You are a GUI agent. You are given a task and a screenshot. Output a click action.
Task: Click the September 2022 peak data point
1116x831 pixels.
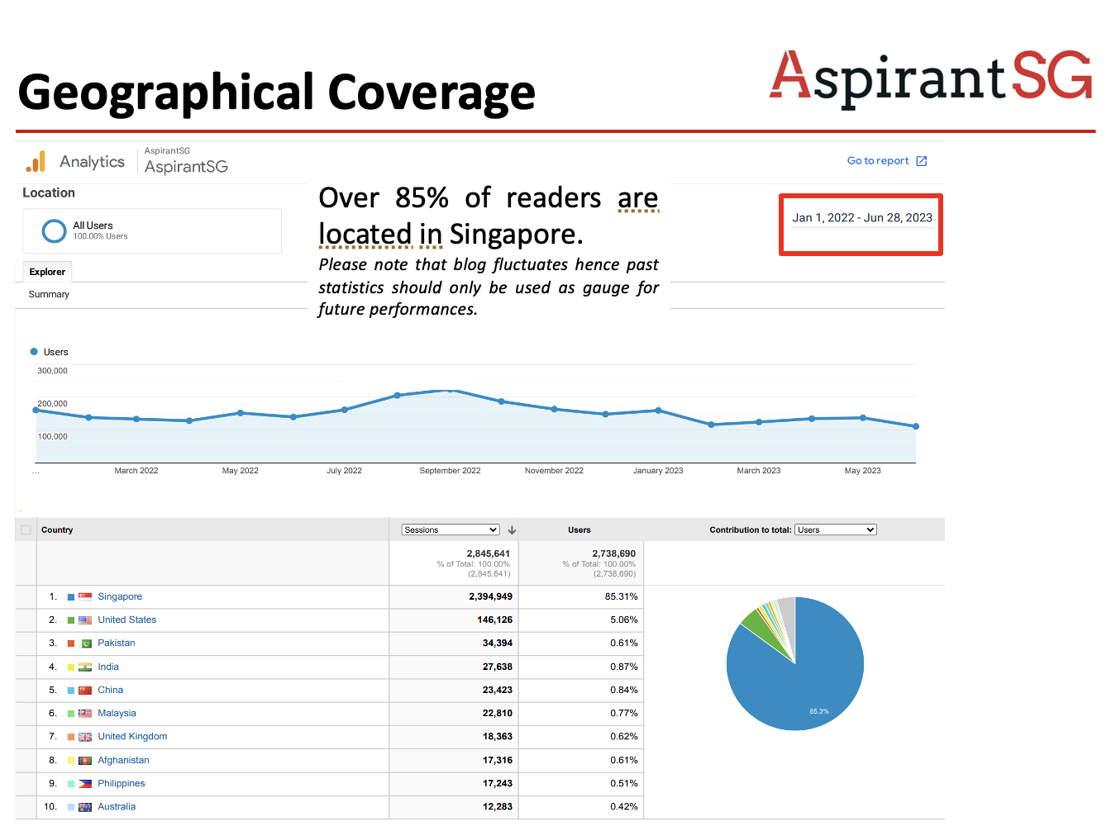(449, 390)
